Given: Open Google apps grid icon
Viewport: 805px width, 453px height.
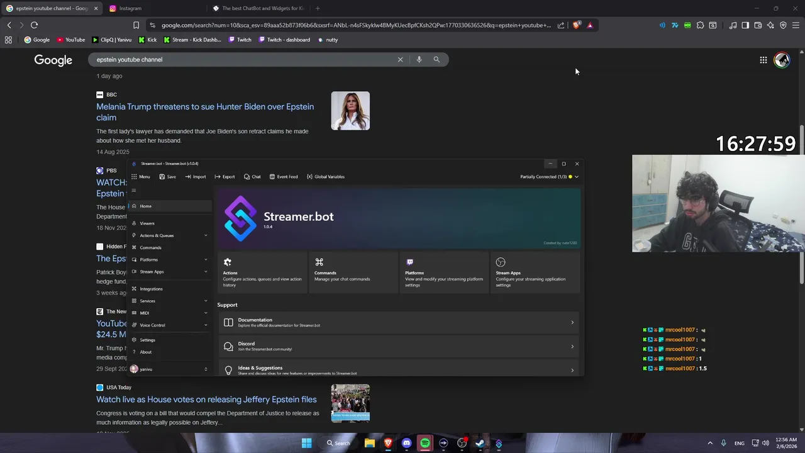Looking at the screenshot, I should (x=763, y=60).
